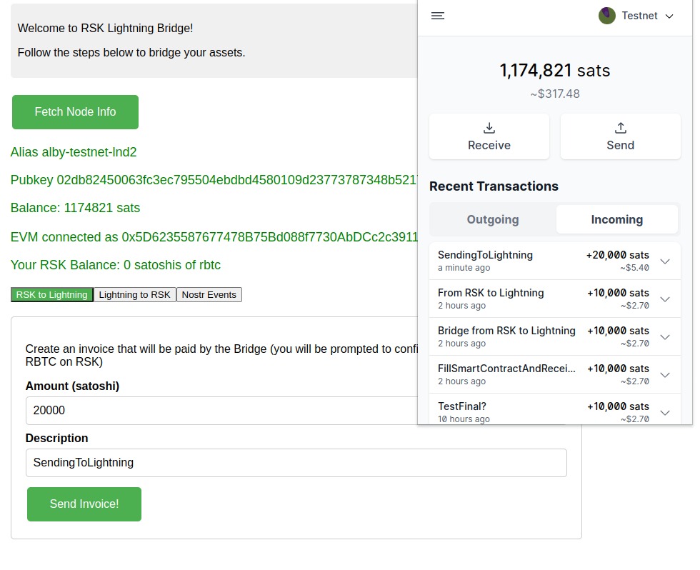Click the EVM connected address text
The width and height of the screenshot is (700, 570).
click(214, 237)
